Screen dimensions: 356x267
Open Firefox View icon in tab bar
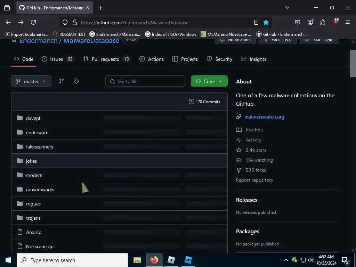[x=7, y=8]
